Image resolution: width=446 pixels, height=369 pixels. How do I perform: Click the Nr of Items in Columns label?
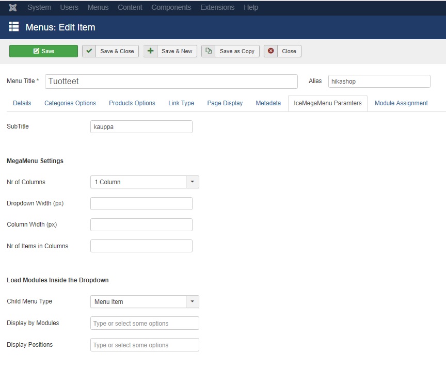point(38,246)
